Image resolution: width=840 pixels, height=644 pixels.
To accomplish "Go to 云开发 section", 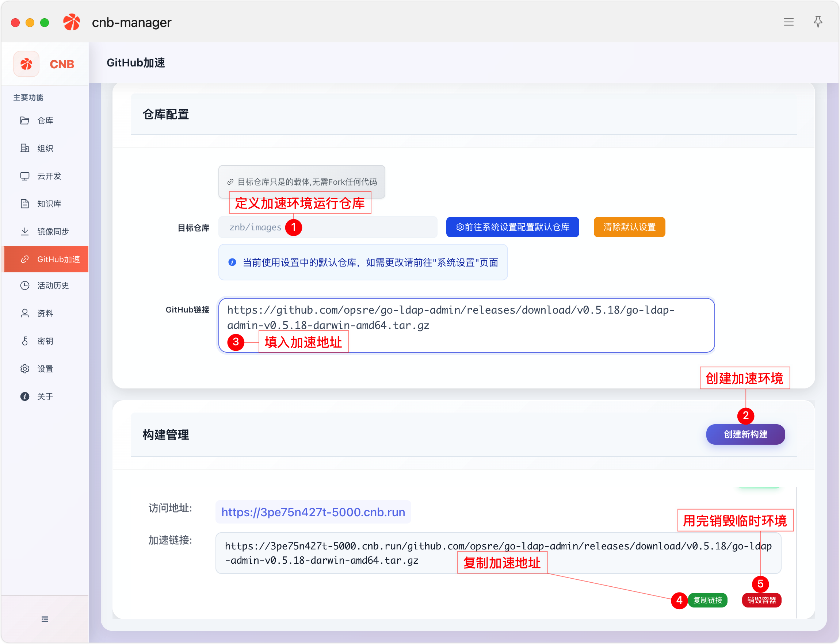I will [46, 176].
